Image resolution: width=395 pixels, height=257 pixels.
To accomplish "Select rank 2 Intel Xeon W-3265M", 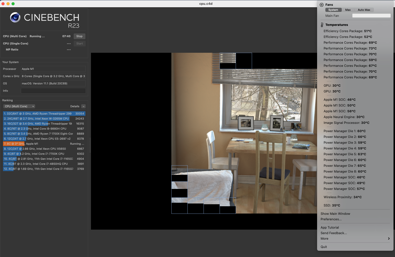I will [44, 119].
